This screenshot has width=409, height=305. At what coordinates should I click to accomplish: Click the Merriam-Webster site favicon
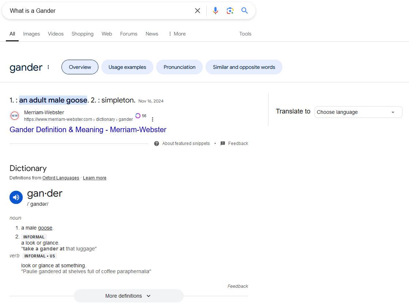point(15,116)
